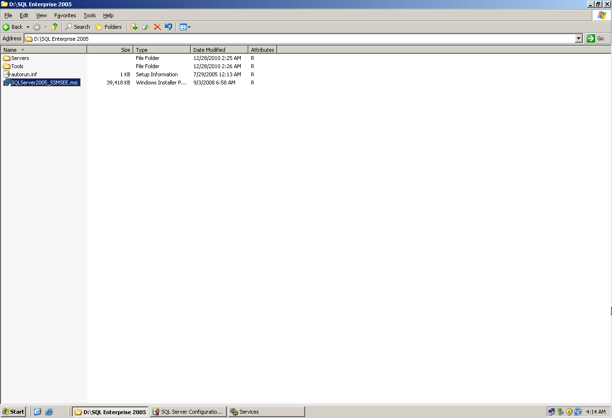Click the 39,418 KB size value
Viewport: 612px width, 418px height.
pyautogui.click(x=118, y=83)
